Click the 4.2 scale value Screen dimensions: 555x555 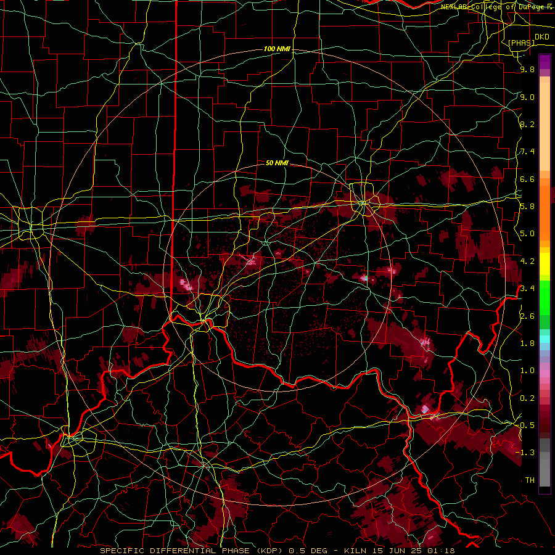coord(527,261)
